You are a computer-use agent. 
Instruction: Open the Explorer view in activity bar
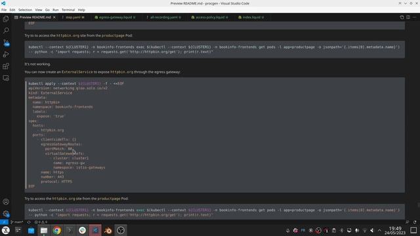pyautogui.click(x=6, y=19)
